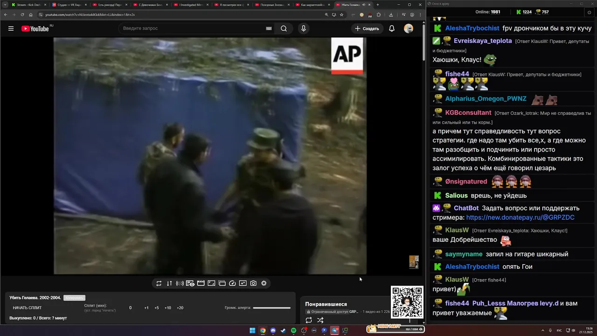This screenshot has height=336, width=597.
Task: Open Discord from taskbar
Action: click(273, 330)
